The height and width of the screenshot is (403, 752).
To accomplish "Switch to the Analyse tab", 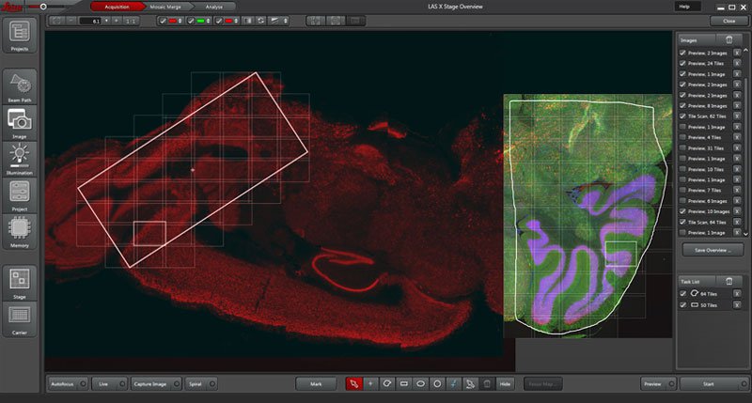I will 215,7.
